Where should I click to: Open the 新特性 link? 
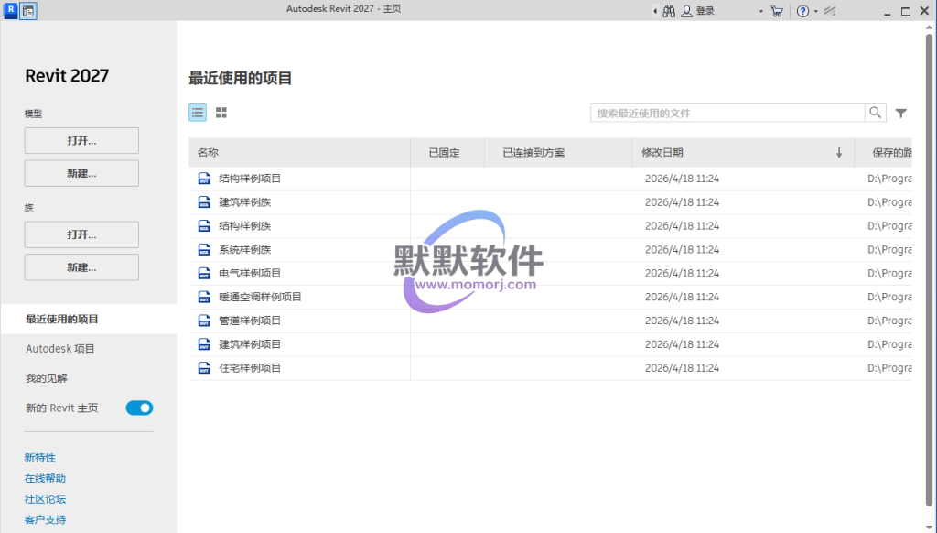(40, 458)
